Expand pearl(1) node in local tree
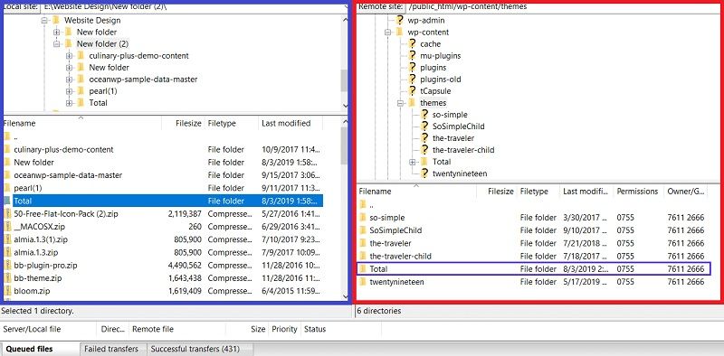Viewport: 724px width, 356px height. 70,91
